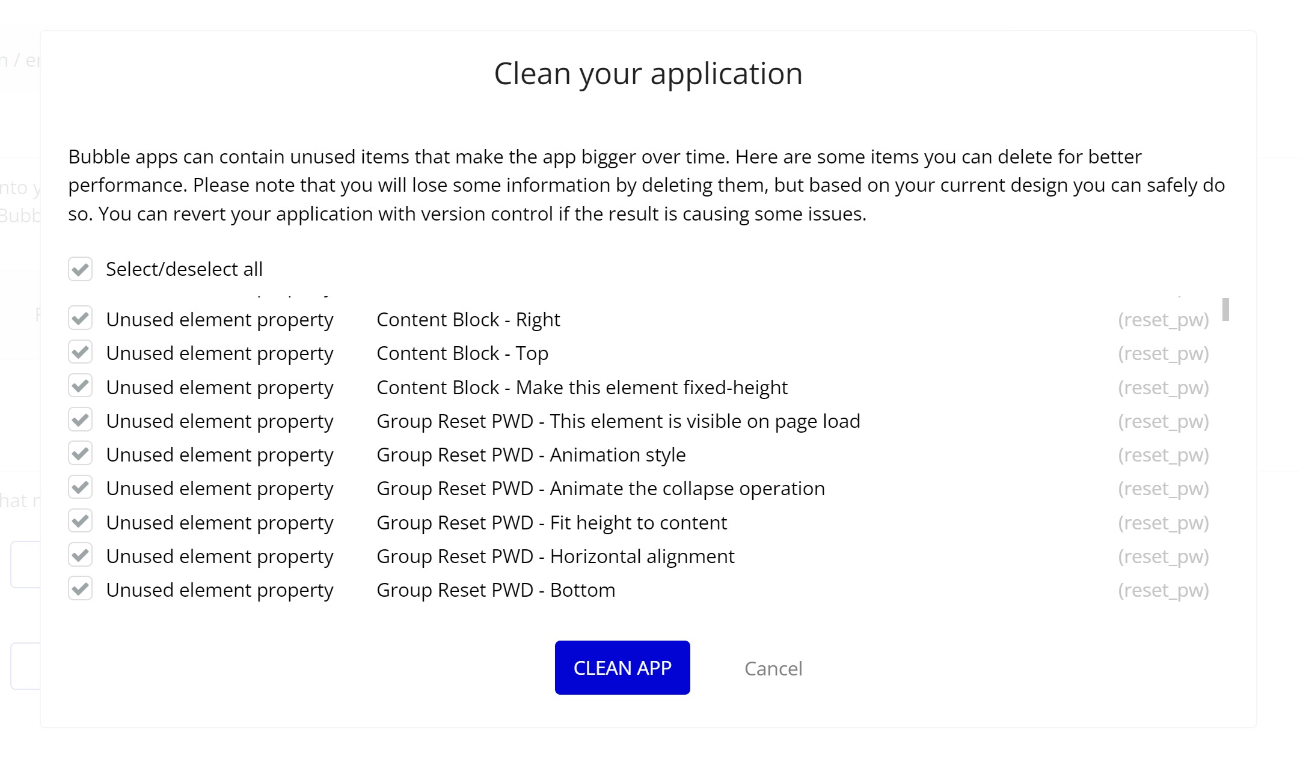Click the unused items list scrollbar thumb
1300x765 pixels.
(1225, 309)
